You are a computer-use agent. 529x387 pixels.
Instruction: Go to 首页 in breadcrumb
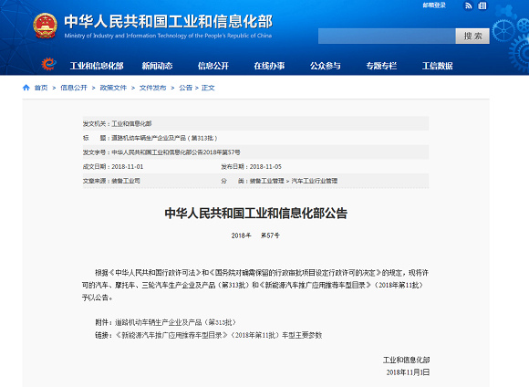pos(41,88)
